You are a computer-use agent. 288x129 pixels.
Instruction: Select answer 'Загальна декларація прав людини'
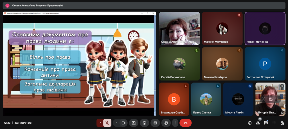click(50, 87)
